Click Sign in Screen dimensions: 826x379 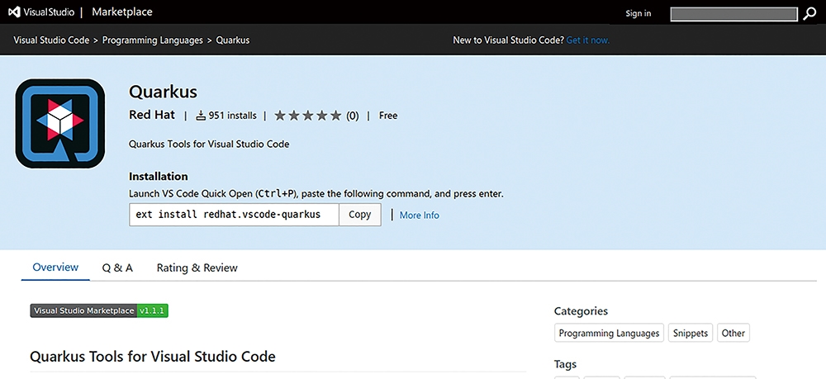tap(638, 14)
